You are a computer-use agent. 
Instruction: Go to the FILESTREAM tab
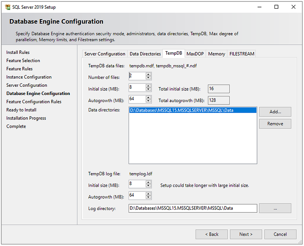click(x=241, y=54)
